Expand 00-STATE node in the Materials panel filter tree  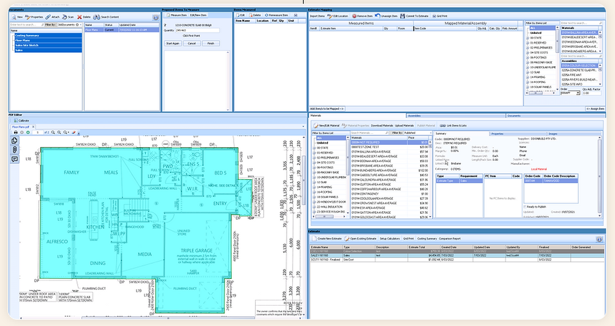coord(314,148)
